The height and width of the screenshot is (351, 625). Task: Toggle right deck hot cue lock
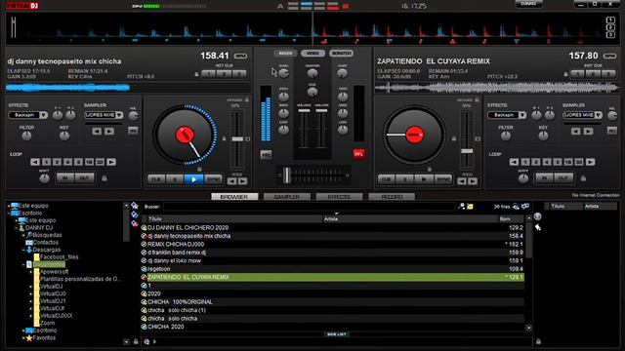click(x=565, y=74)
